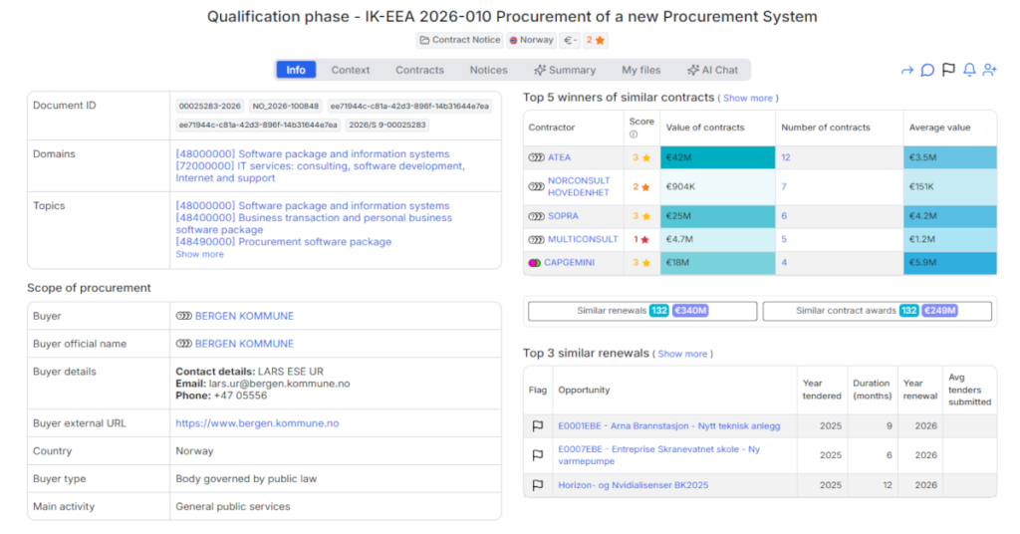Open the share arrow icon

pyautogui.click(x=906, y=71)
